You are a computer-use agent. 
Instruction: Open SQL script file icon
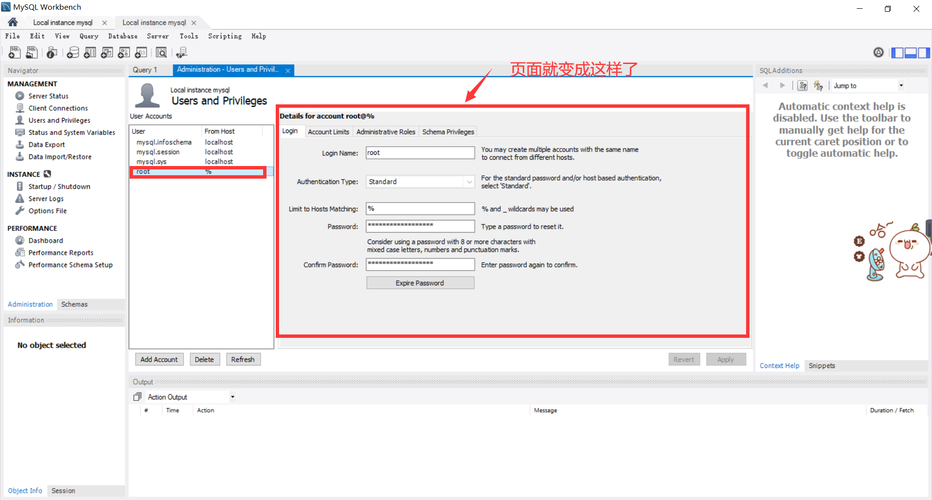(x=32, y=52)
